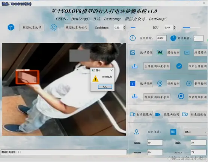The height and width of the screenshot is (162, 208).
Task: Click 打开摄像头 button
Action: (144, 114)
